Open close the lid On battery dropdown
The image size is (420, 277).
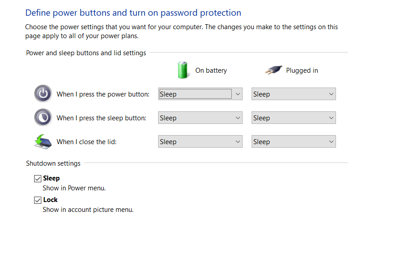pyautogui.click(x=200, y=141)
